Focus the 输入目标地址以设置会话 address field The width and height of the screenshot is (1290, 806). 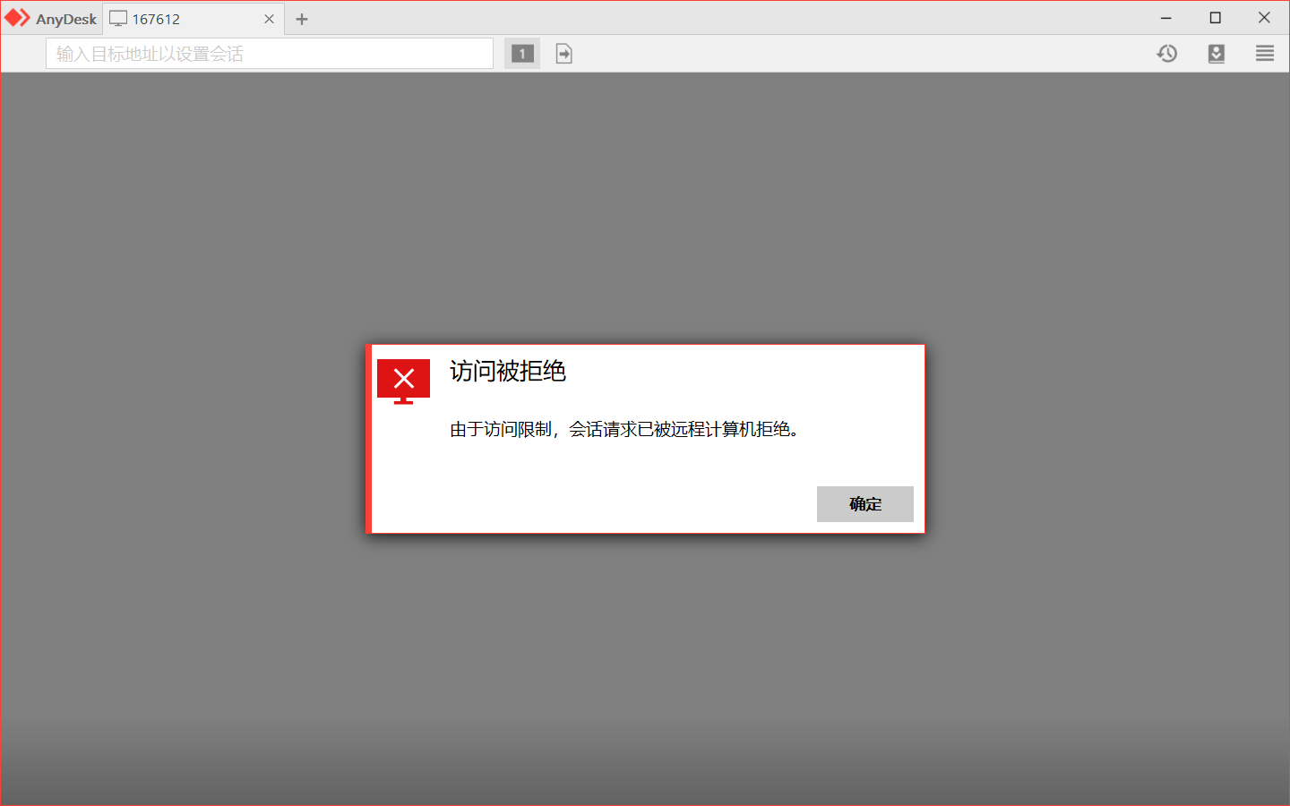pos(270,54)
